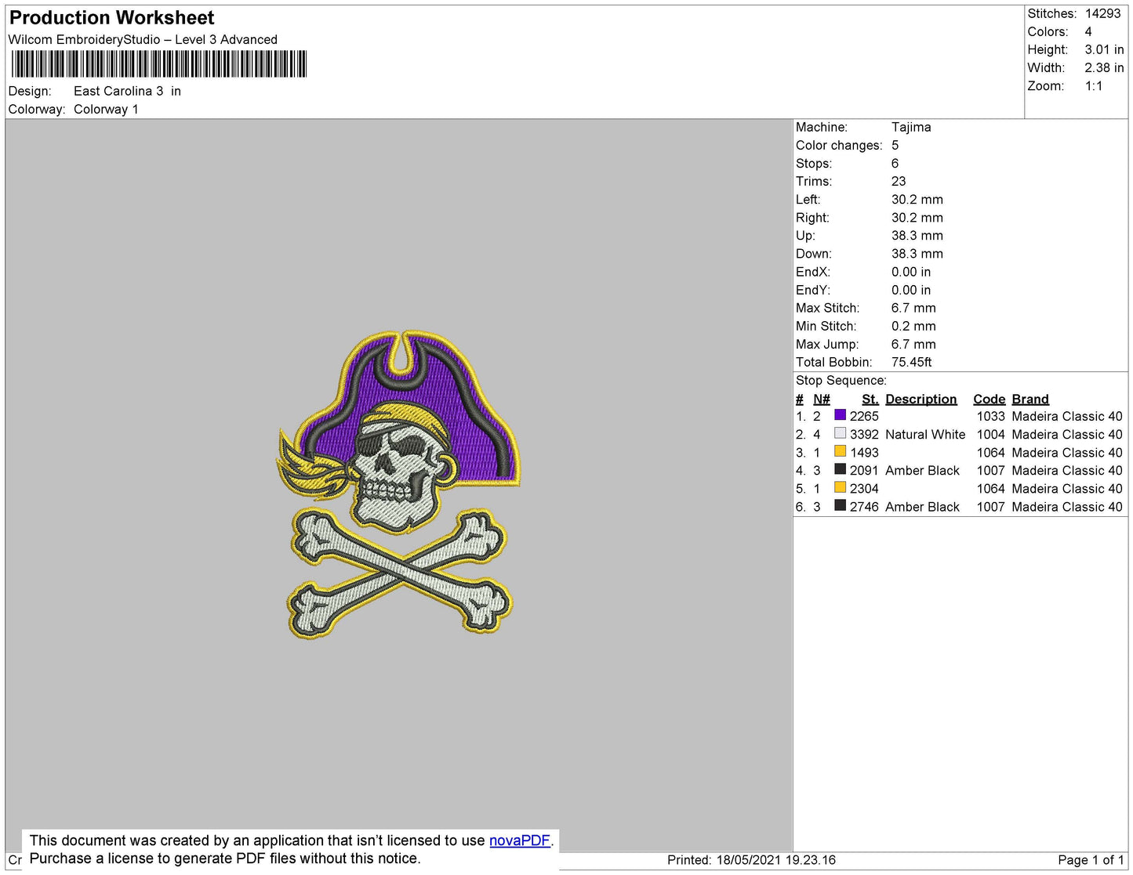Image resolution: width=1133 pixels, height=875 pixels.
Task: Click the EndX value 0.00 in
Action: click(x=911, y=272)
